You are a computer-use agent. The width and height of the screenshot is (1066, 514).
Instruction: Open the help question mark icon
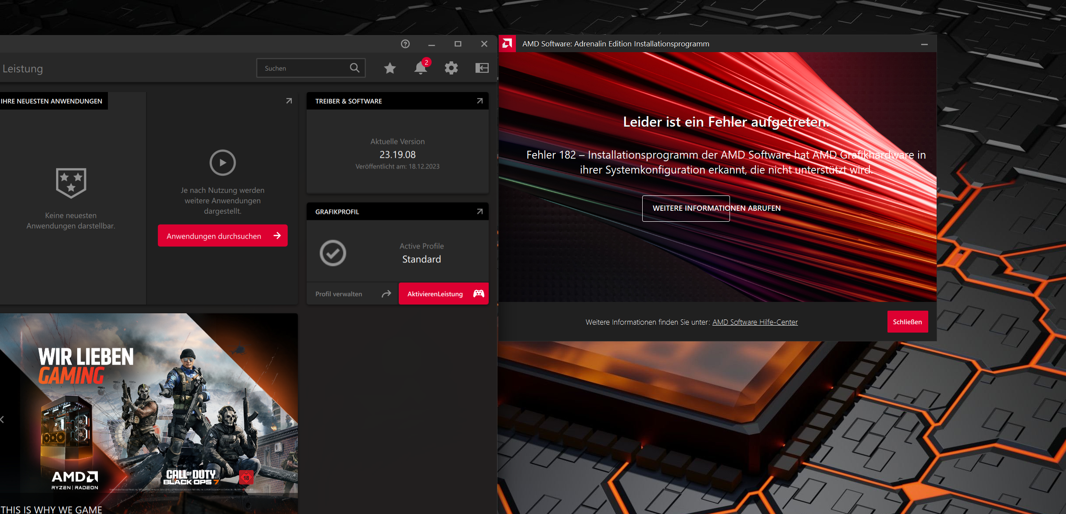(405, 44)
